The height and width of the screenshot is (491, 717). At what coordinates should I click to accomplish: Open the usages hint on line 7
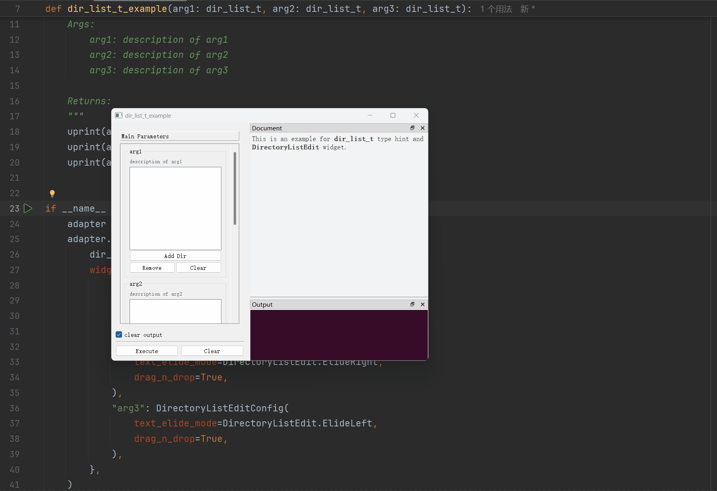(x=496, y=9)
